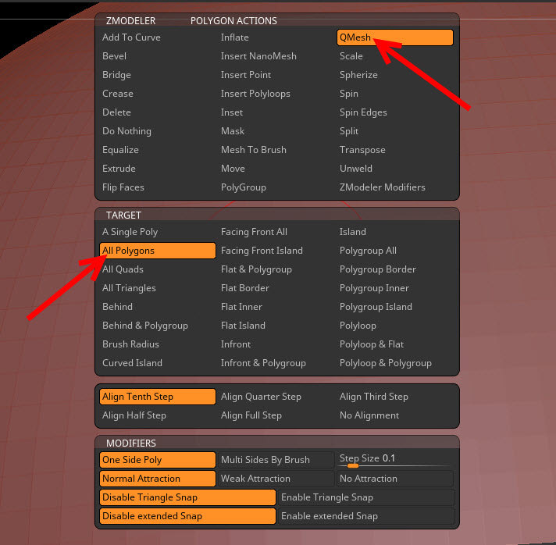Switch to No Attraction

[x=394, y=479]
